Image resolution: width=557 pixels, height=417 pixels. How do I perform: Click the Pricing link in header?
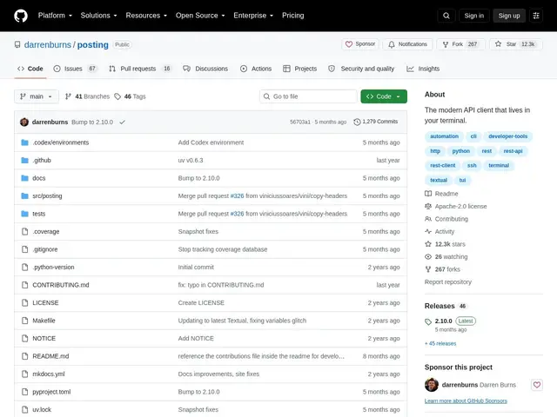[x=293, y=16]
